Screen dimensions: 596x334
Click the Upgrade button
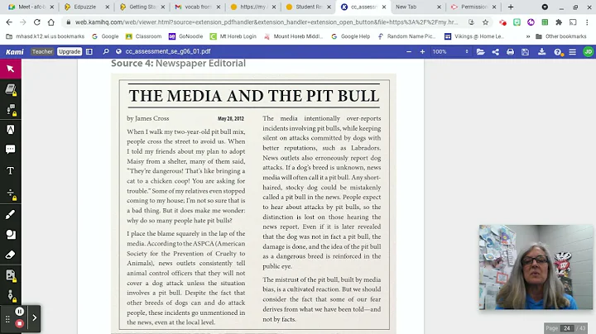[70, 51]
